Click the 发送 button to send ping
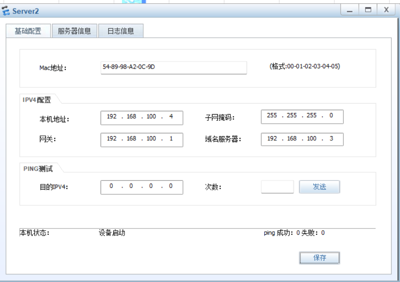Image resolution: width=400 pixels, height=282 pixels. tap(320, 187)
